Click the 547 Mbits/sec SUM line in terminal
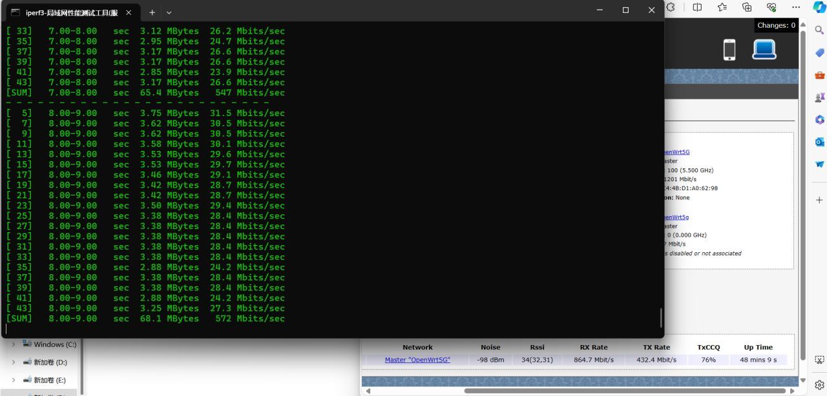The width and height of the screenshot is (827, 396). (x=145, y=93)
